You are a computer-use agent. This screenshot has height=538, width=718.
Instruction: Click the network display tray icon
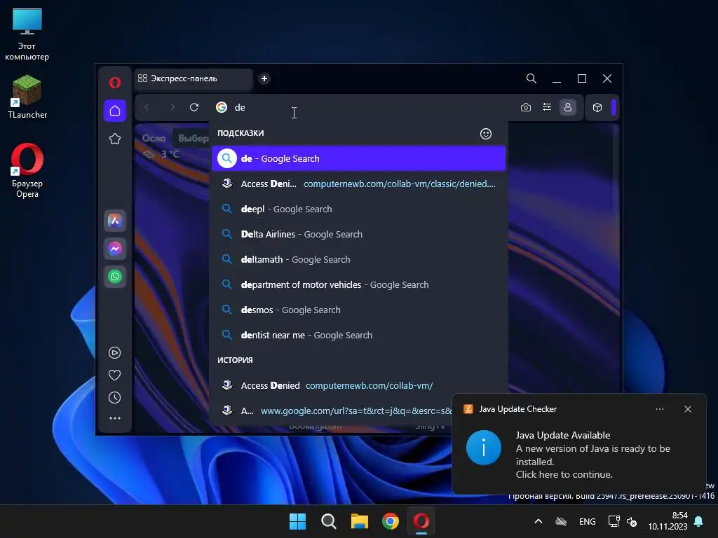pos(614,521)
